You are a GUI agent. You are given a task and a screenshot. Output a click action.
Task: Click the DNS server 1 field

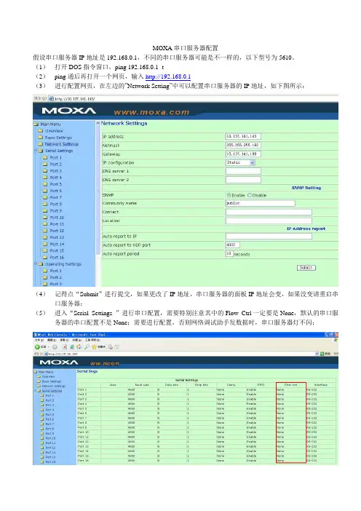243,171
